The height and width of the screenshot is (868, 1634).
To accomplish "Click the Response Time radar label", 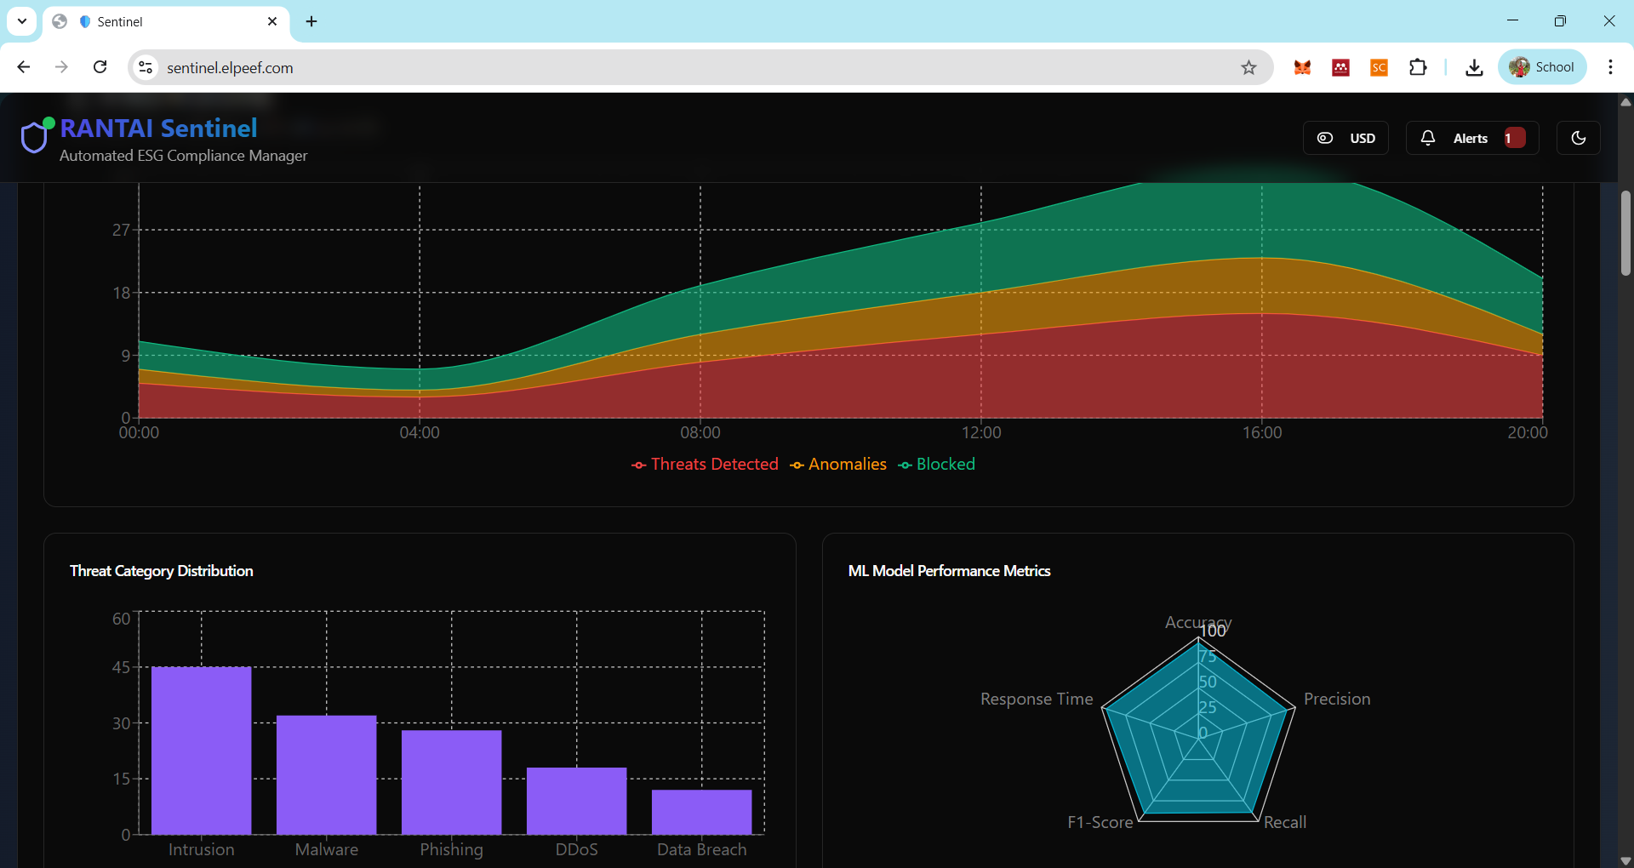I will click(1037, 699).
